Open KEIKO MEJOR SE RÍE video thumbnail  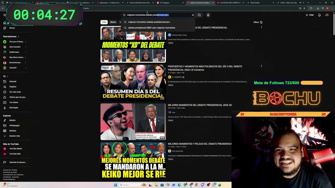coord(133,160)
